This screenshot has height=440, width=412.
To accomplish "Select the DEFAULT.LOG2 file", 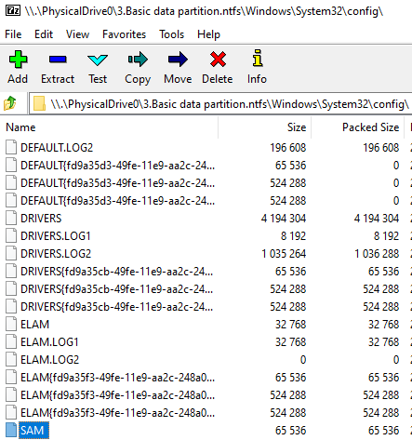I will pyautogui.click(x=57, y=148).
